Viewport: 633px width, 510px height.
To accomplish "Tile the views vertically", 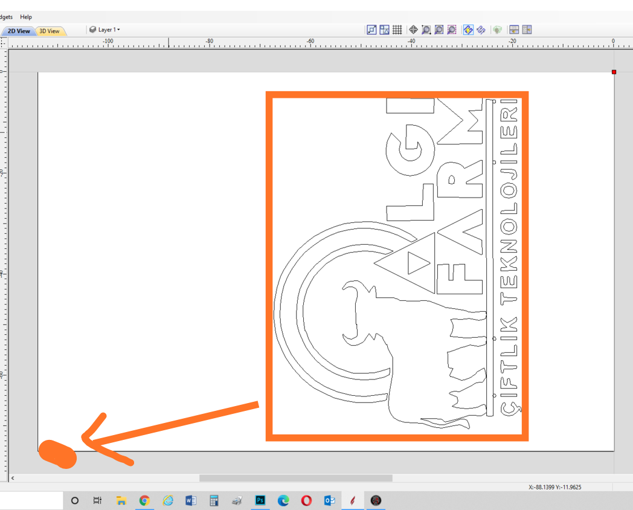I will pos(527,30).
